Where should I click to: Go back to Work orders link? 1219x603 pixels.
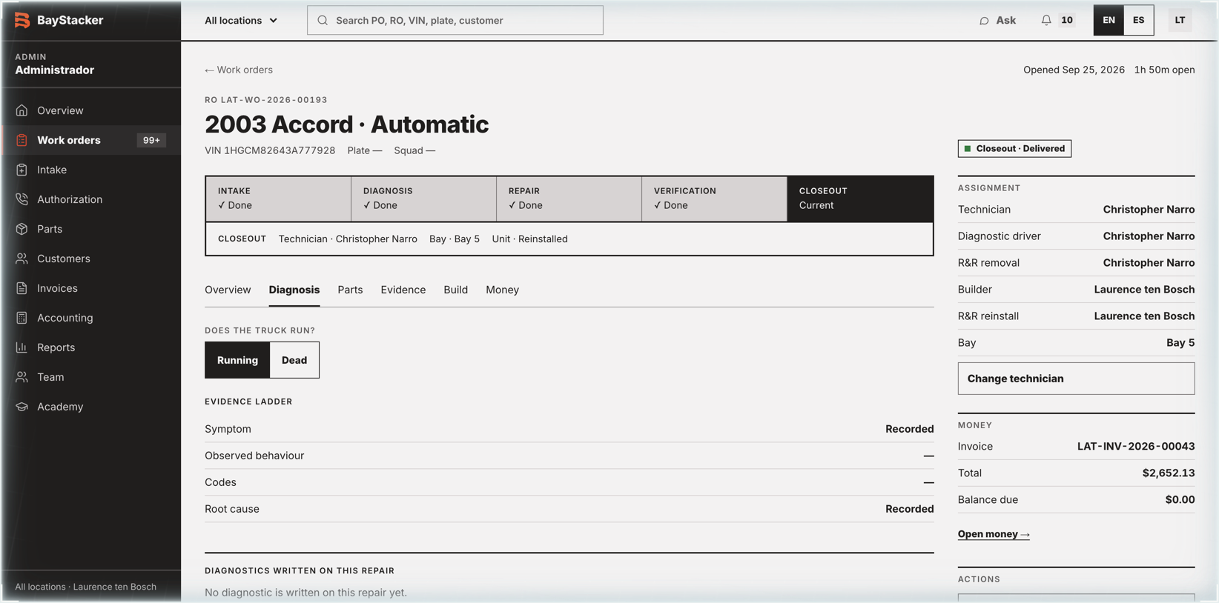pos(239,70)
